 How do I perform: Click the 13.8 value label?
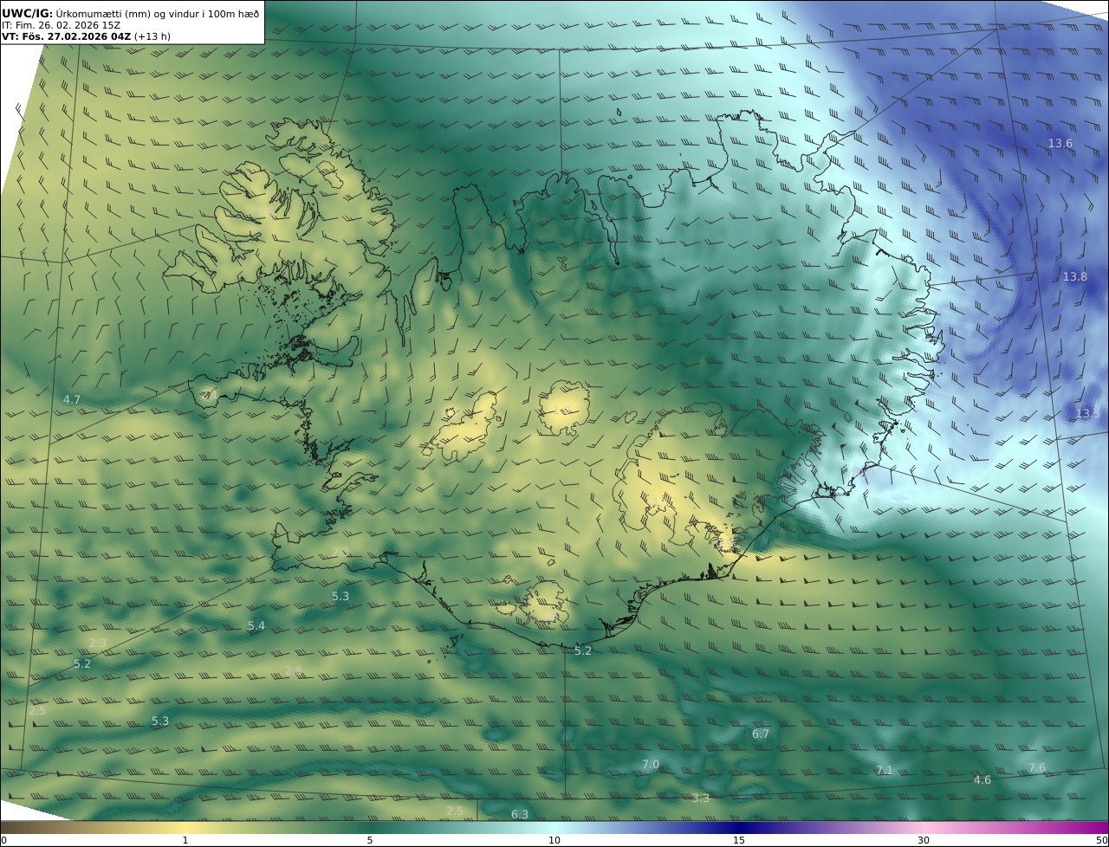(x=1074, y=277)
